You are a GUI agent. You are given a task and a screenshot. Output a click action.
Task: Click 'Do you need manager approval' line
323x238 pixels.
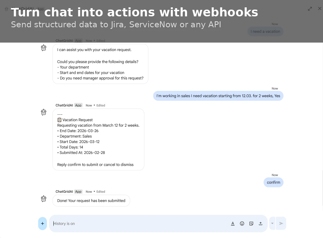(100, 78)
